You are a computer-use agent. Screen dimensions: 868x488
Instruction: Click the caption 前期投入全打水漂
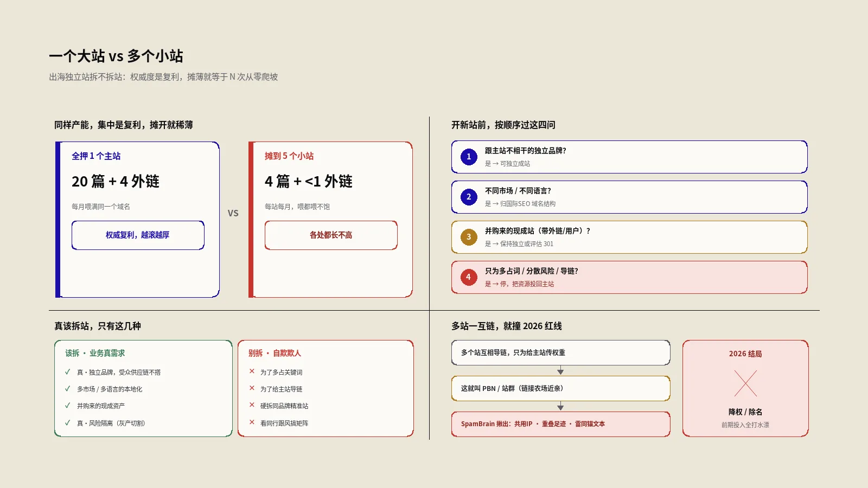745,425
